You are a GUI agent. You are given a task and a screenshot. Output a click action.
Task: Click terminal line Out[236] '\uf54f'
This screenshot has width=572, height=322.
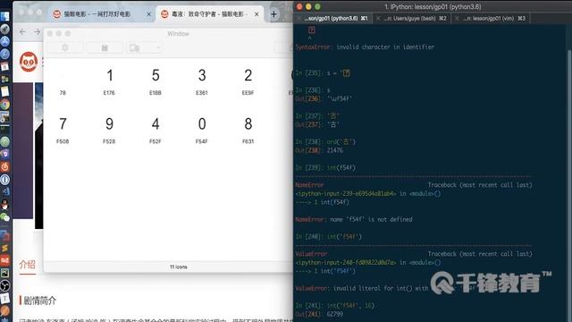coord(324,98)
